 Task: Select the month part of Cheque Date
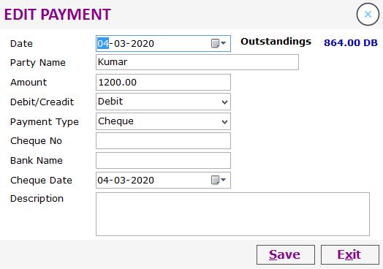point(120,181)
